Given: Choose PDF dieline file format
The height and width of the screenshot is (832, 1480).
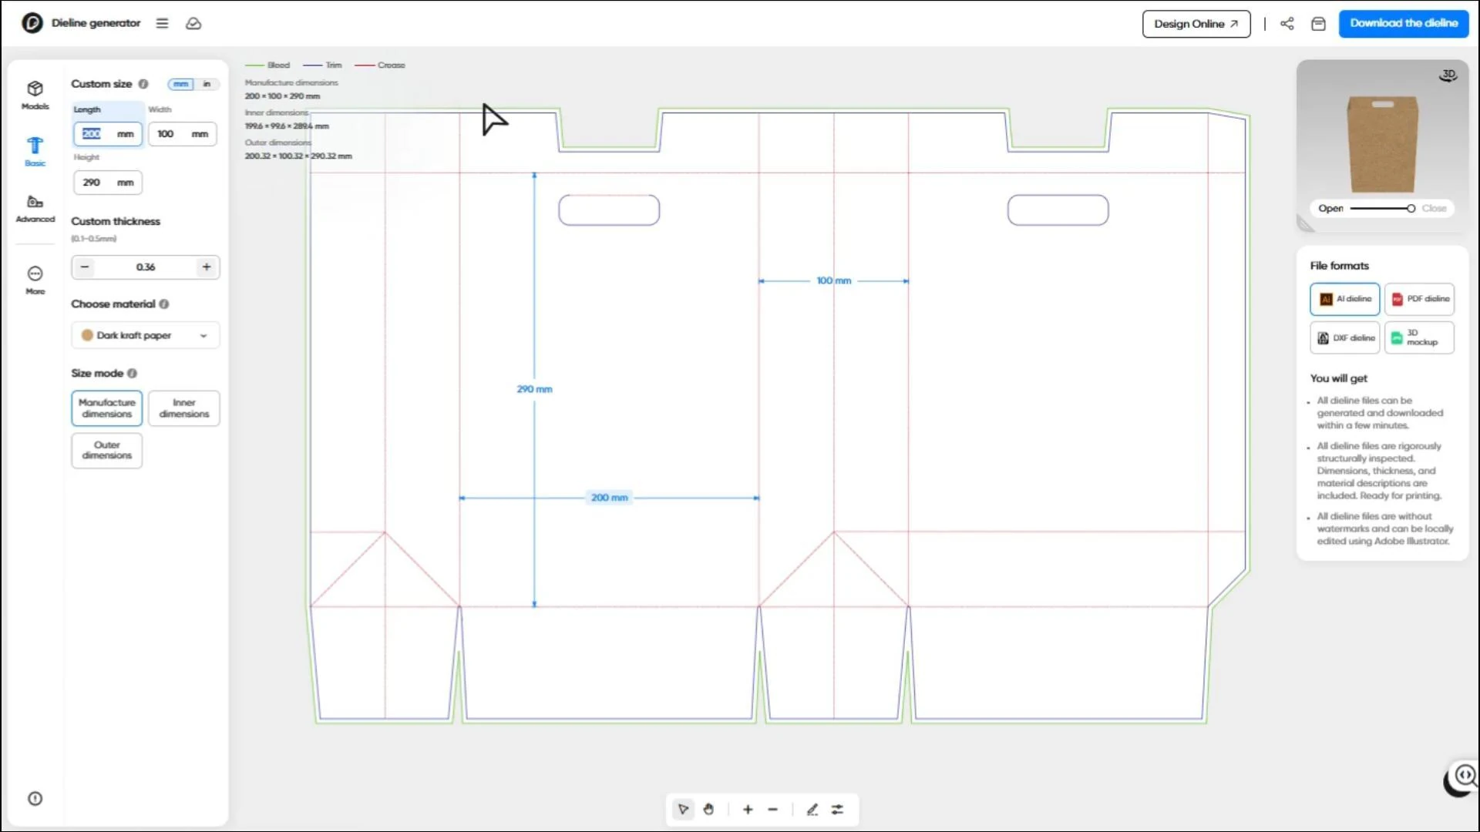Looking at the screenshot, I should (1419, 299).
